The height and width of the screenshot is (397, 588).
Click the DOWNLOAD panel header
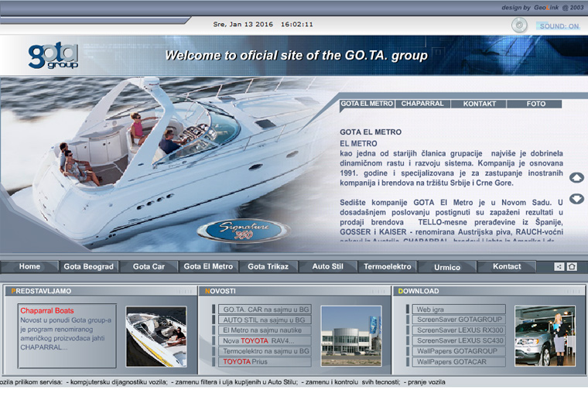pyautogui.click(x=489, y=291)
